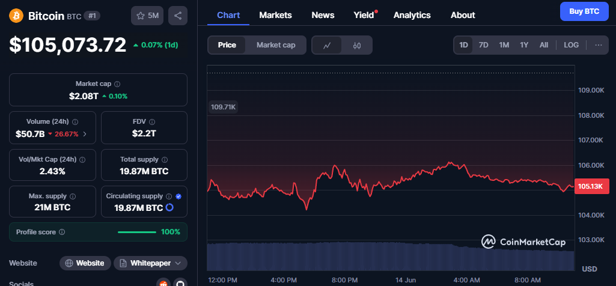The image size is (616, 286).
Task: Set chart range to 1Y
Action: point(524,45)
